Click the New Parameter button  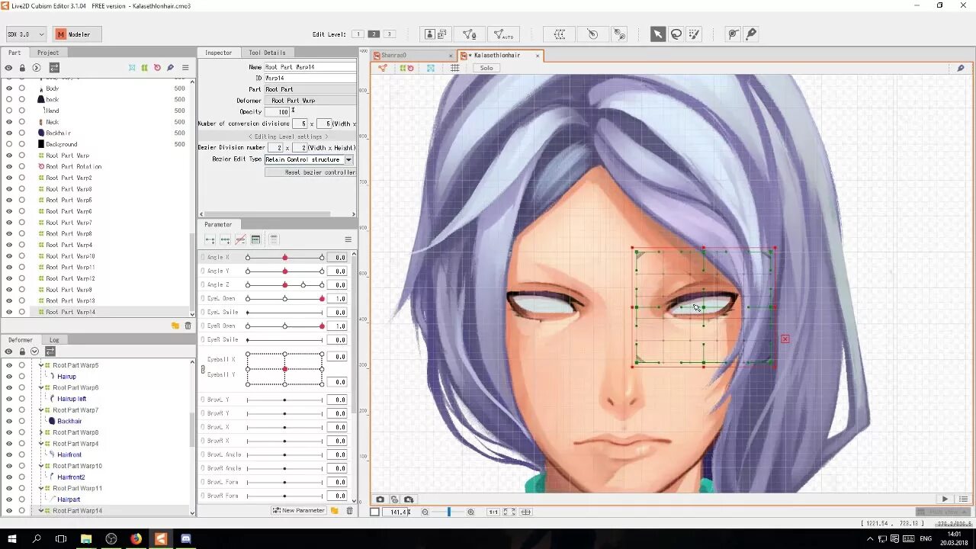(x=299, y=511)
